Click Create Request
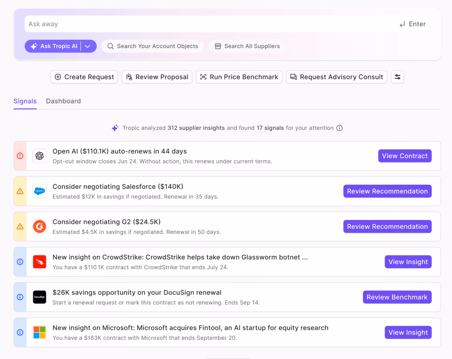Screen dimensions: 452x359 tap(84, 77)
